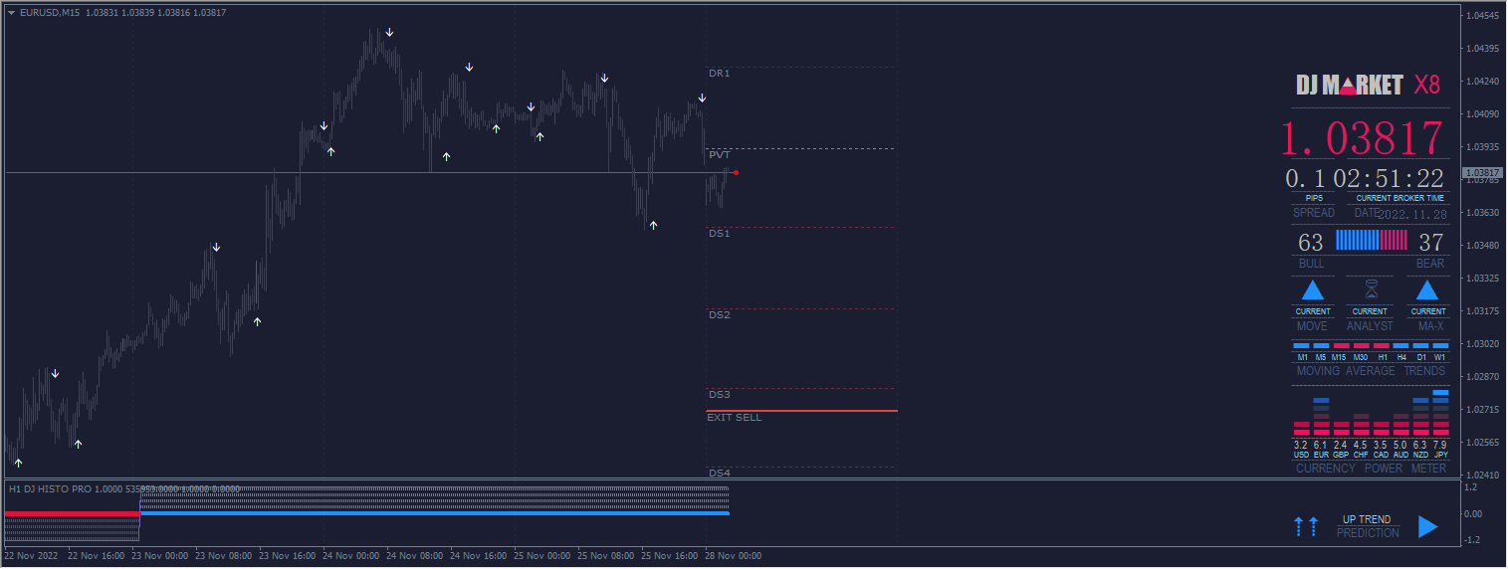Click the blue play triangle next to PREDICTION

1428,526
